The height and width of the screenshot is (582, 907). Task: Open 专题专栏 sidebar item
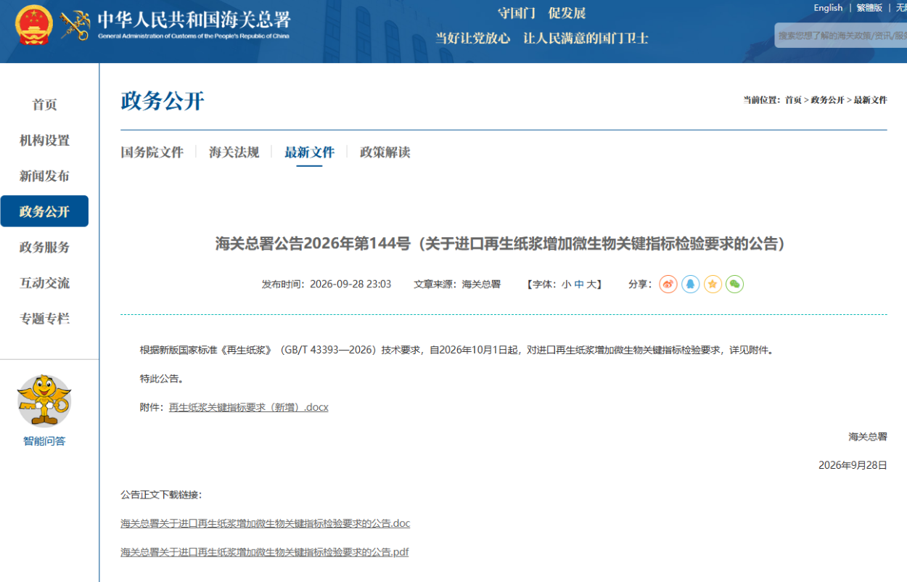click(44, 318)
